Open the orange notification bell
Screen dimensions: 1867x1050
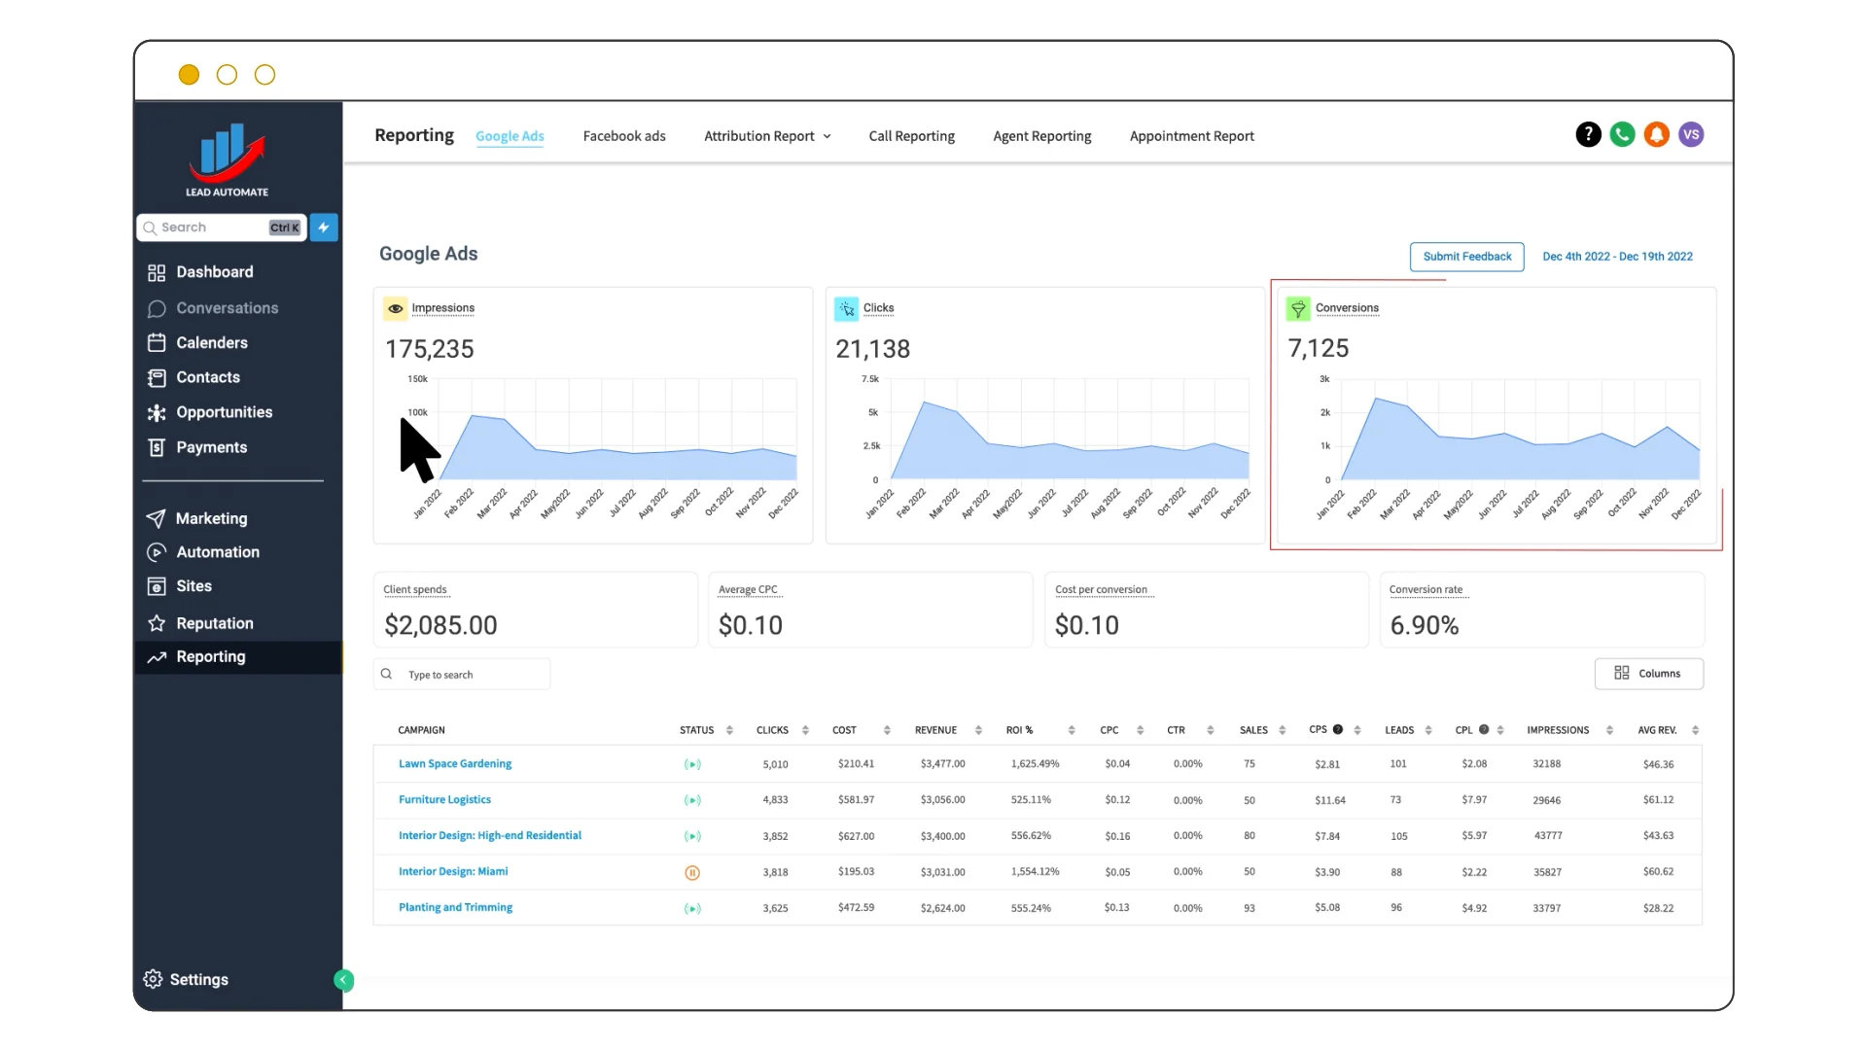[x=1656, y=134]
